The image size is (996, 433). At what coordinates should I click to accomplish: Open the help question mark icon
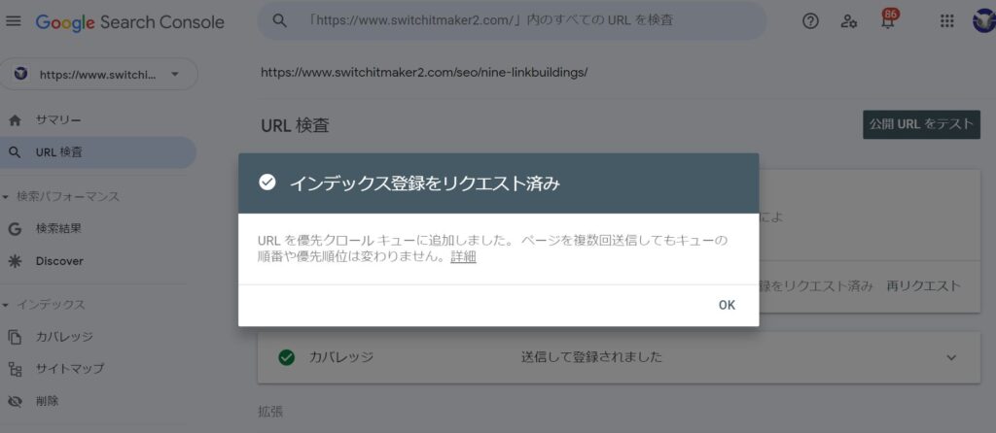810,21
